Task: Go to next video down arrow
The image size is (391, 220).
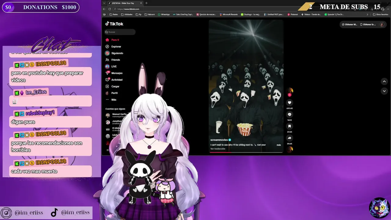Action: (384, 91)
